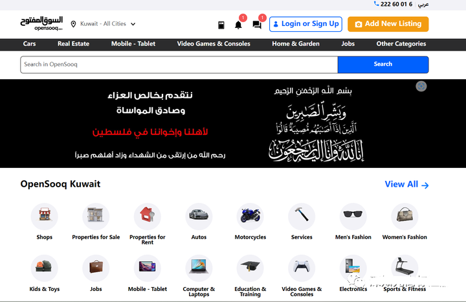Click the Men's Fashion label
Image resolution: width=466 pixels, height=302 pixels.
pos(353,237)
